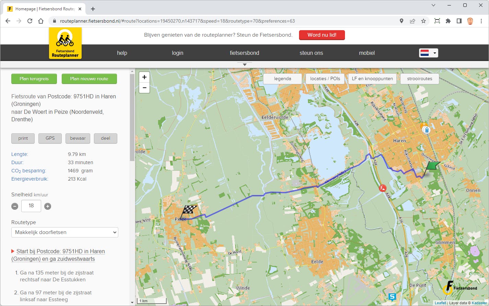Show strooiroutes on the map

(420, 79)
